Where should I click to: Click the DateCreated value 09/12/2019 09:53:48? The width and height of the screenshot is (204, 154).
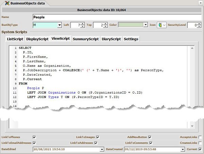pyautogui.click(x=140, y=149)
